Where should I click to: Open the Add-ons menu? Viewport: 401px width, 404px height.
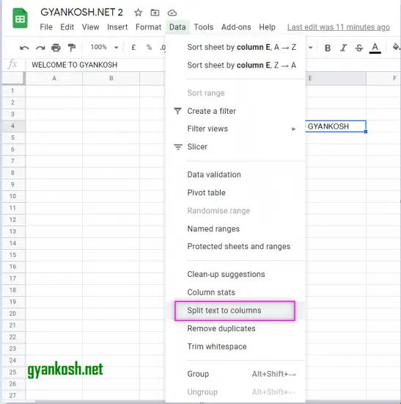click(x=236, y=27)
